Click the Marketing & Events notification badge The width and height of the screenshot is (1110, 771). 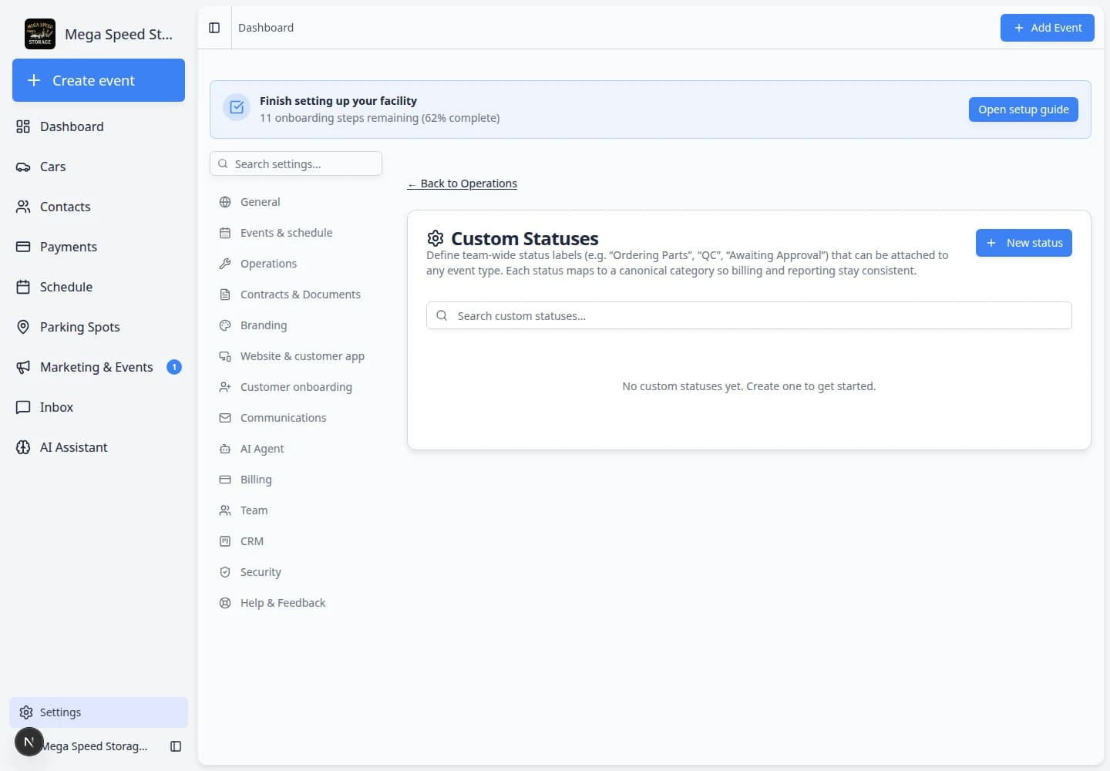pyautogui.click(x=174, y=367)
